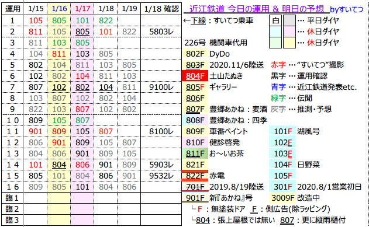Image resolution: width=369 pixels, height=227 pixels.
Task: Click the 5803レ cell in row 2
Action: pyautogui.click(x=161, y=32)
